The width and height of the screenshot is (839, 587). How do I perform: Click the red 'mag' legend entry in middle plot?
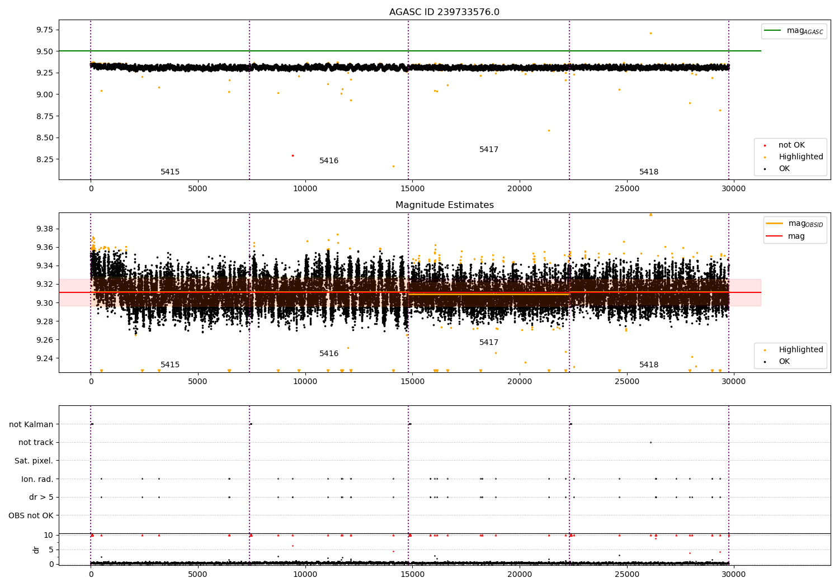pyautogui.click(x=786, y=236)
